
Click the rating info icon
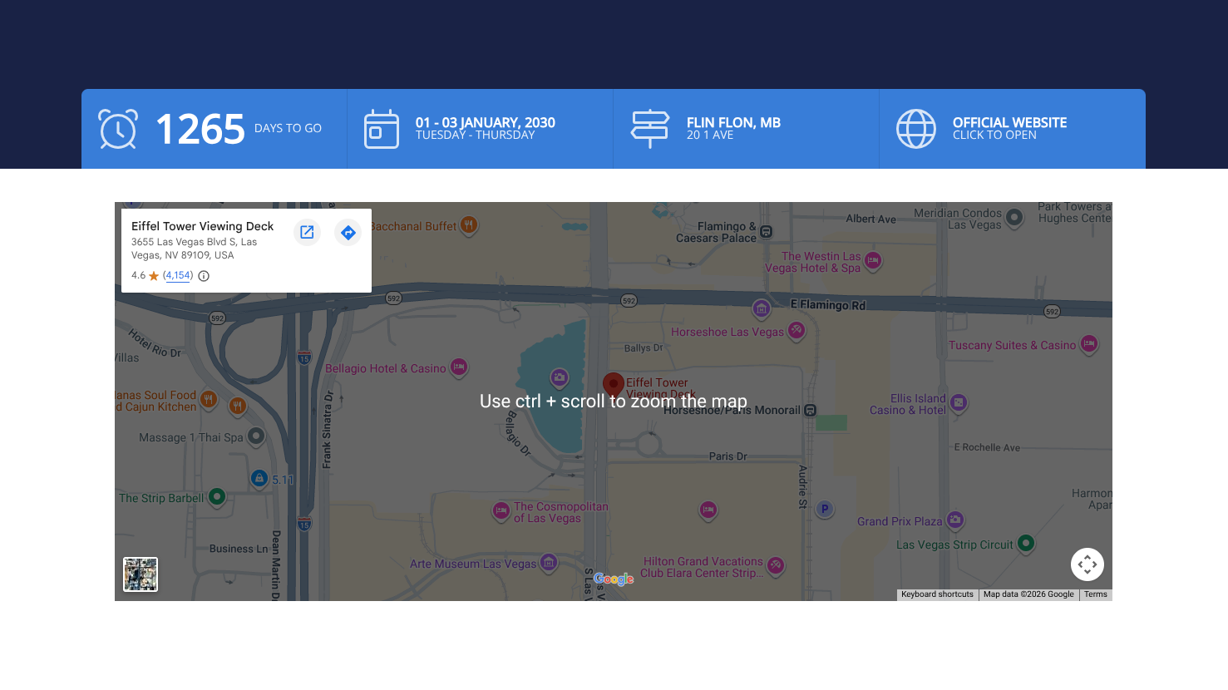click(204, 276)
